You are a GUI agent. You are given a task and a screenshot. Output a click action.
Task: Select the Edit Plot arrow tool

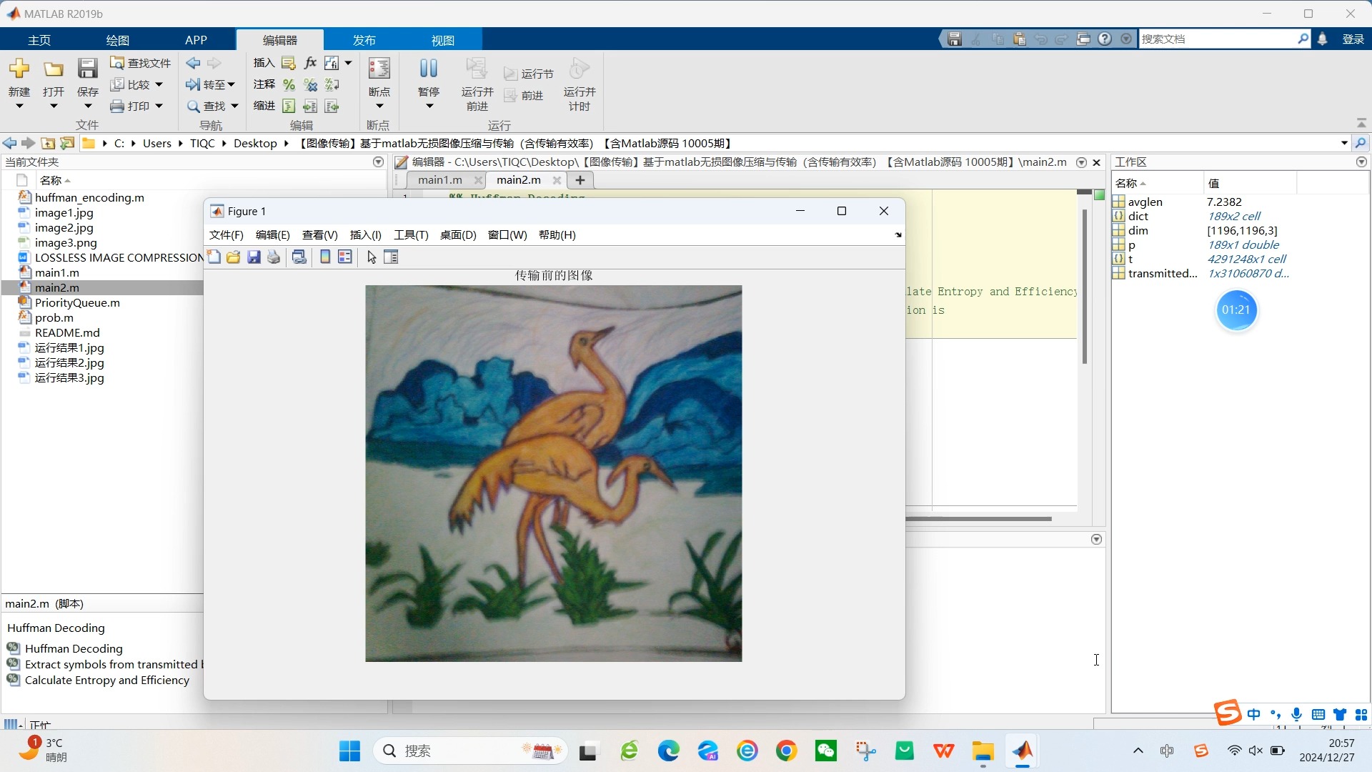[372, 257]
